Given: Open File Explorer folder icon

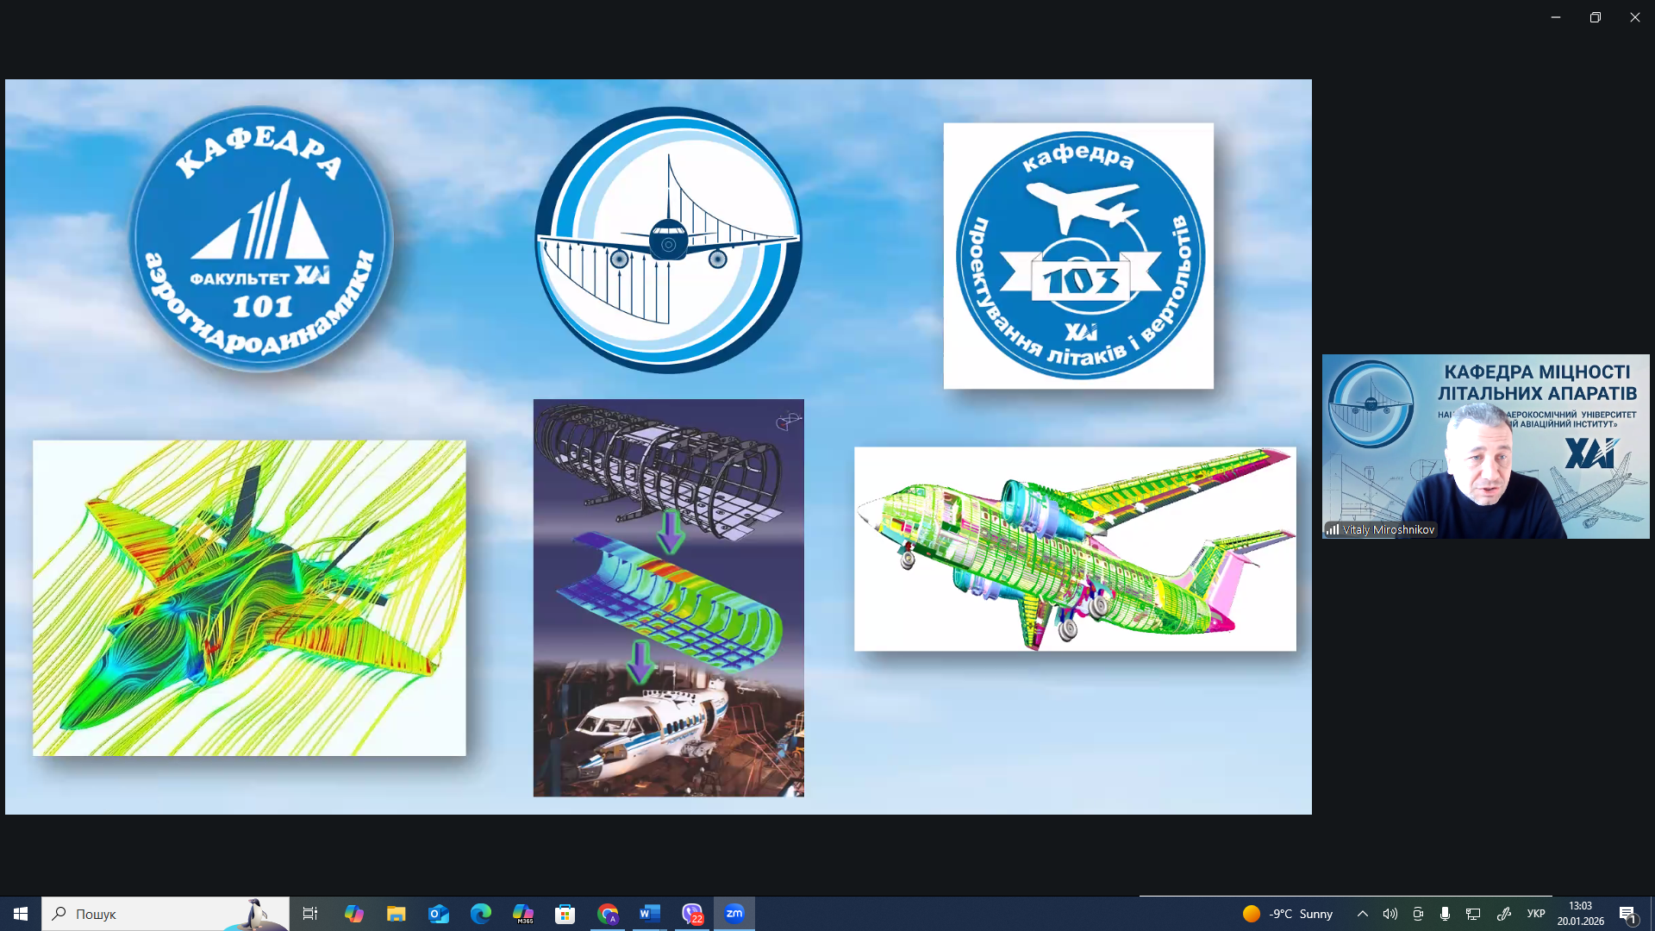Looking at the screenshot, I should point(397,914).
